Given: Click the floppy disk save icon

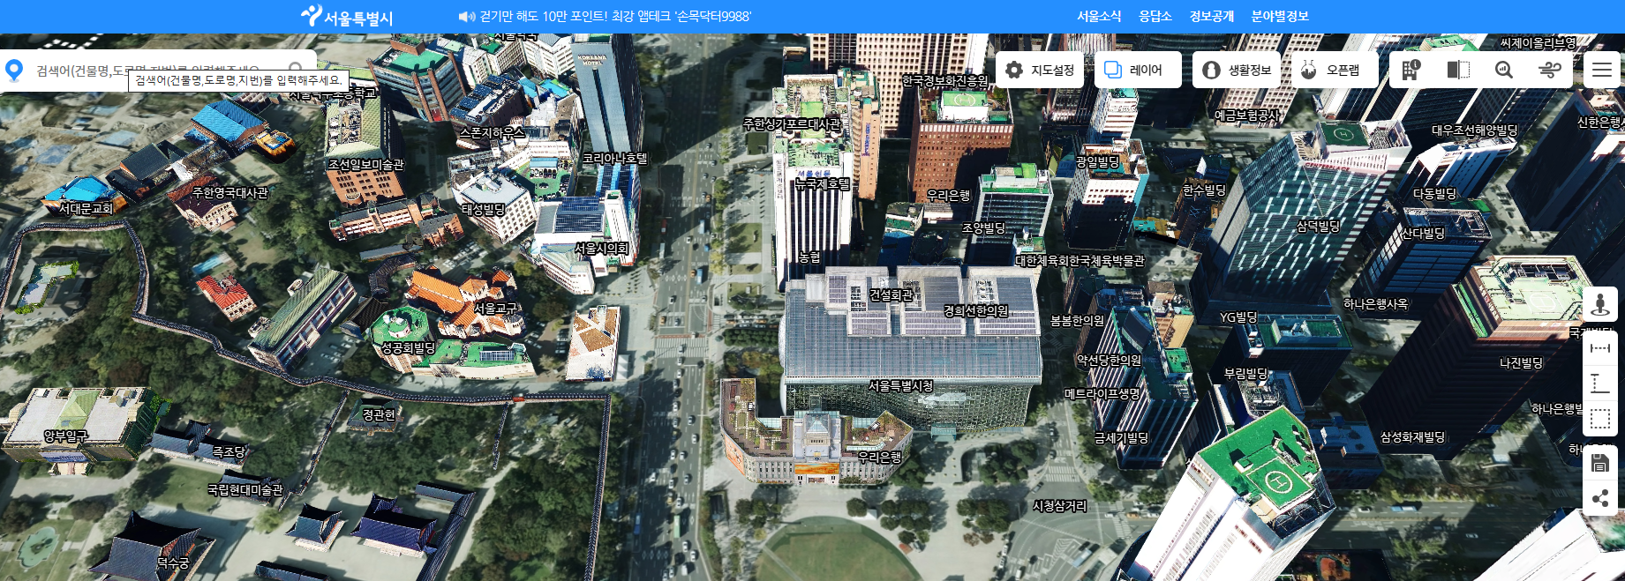Looking at the screenshot, I should 1599,463.
